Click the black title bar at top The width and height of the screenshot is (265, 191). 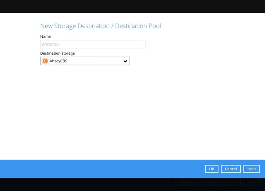tap(132, 6)
